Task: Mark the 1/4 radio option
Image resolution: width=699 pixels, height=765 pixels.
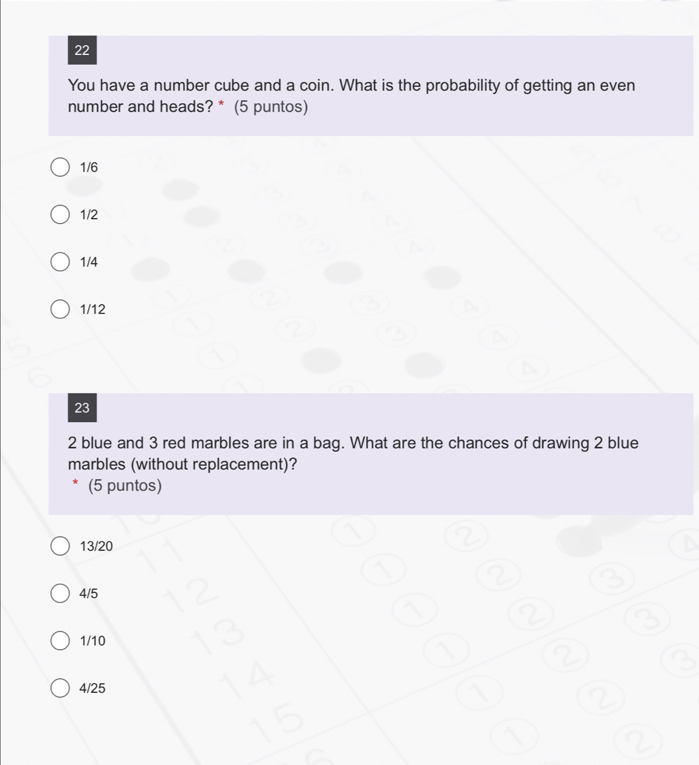Action: (x=60, y=262)
